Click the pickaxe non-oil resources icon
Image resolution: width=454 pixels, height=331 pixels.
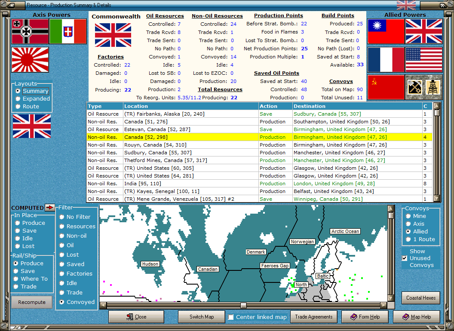pyautogui.click(x=414, y=87)
